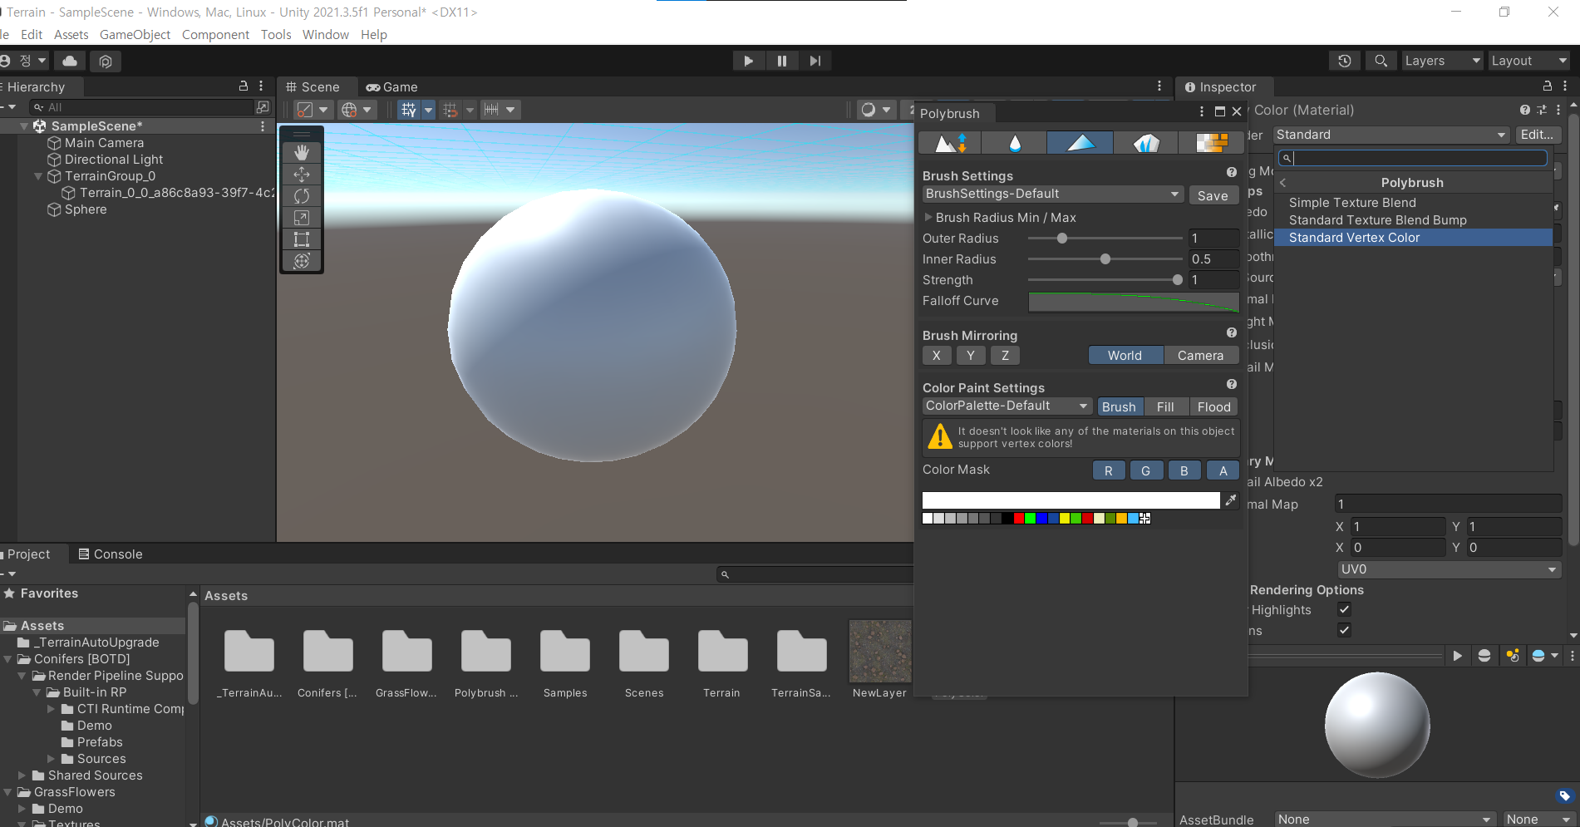Expand Brush Radius Min / Max
Screen dimensions: 1580x827
(x=928, y=217)
